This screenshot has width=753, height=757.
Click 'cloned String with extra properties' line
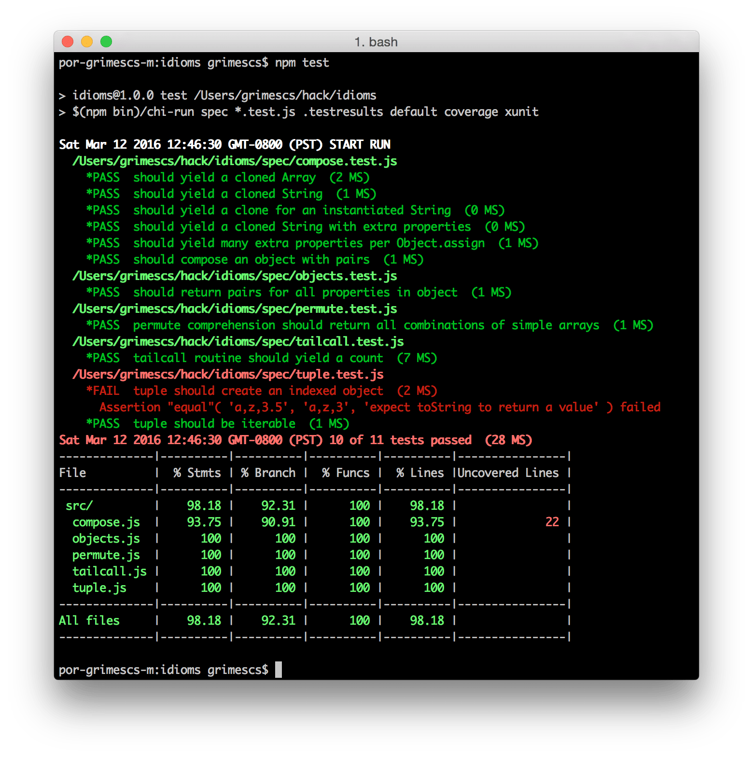pyautogui.click(x=306, y=227)
